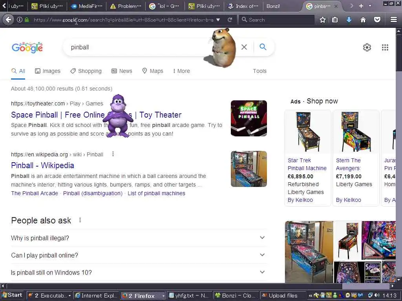Bookmark this page with the star icon

coord(323,20)
